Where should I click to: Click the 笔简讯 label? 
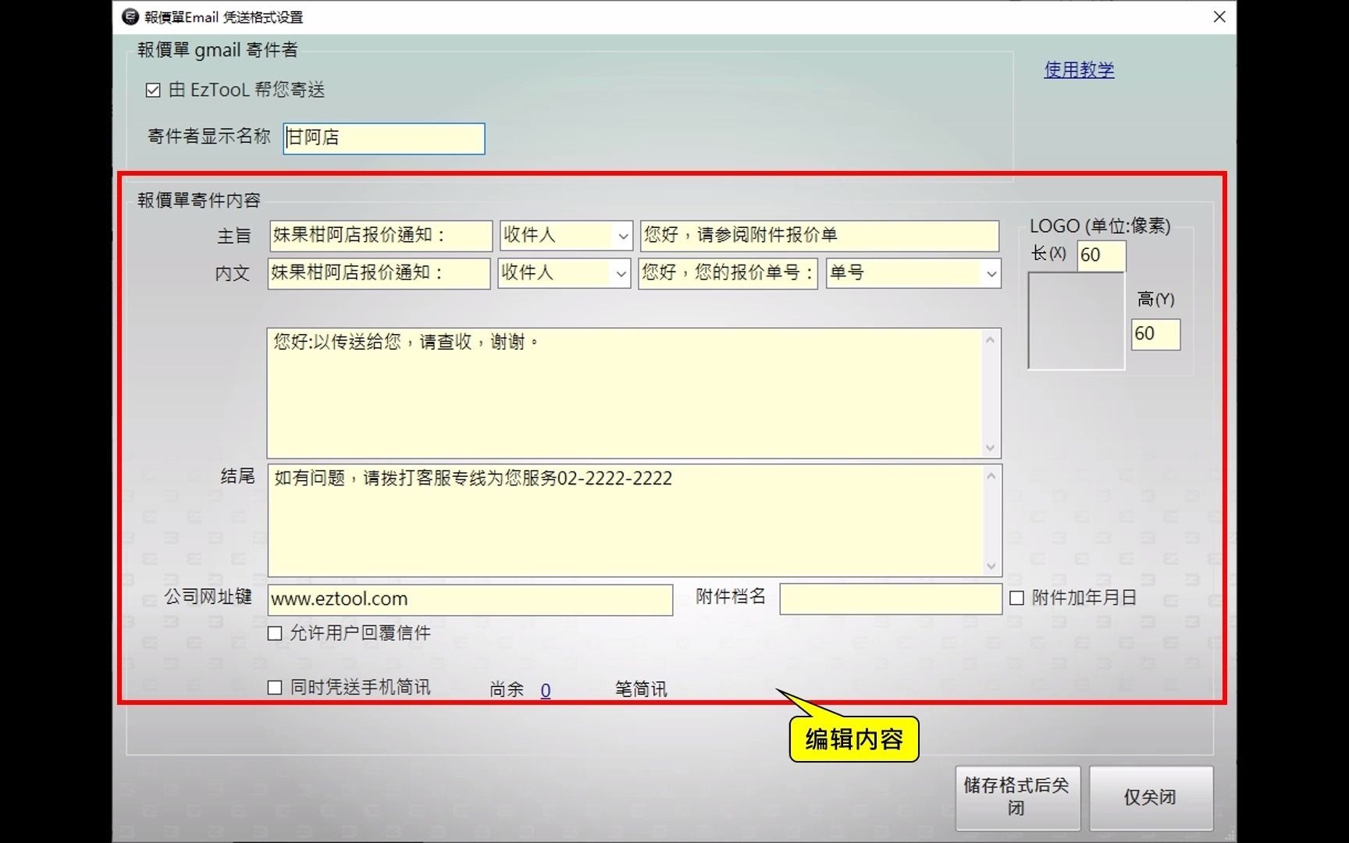coord(641,689)
